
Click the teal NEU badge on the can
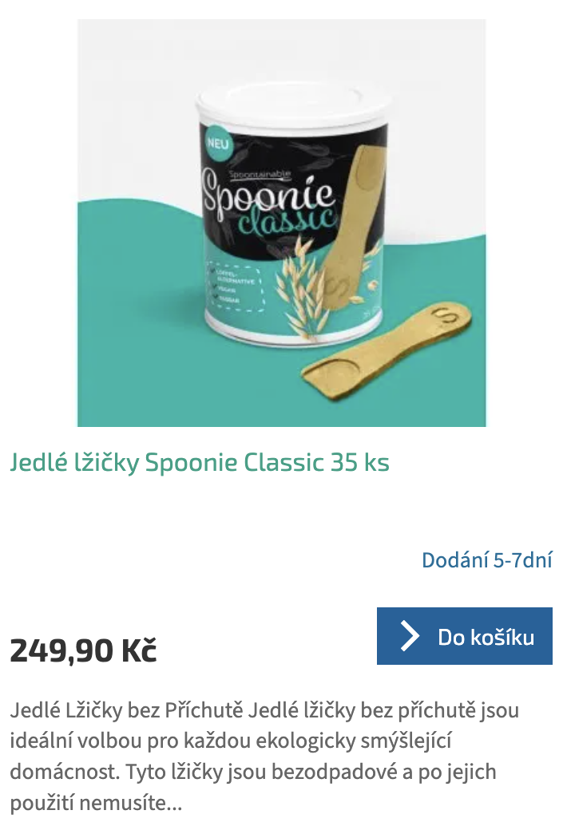218,144
